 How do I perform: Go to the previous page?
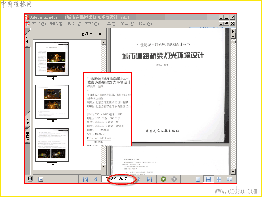(x=96, y=179)
